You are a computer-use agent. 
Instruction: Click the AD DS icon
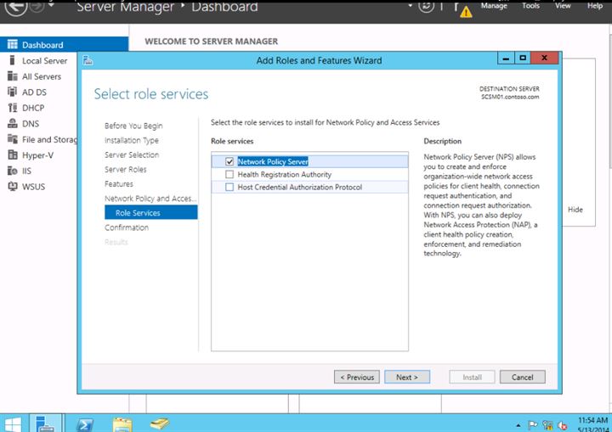[12, 92]
